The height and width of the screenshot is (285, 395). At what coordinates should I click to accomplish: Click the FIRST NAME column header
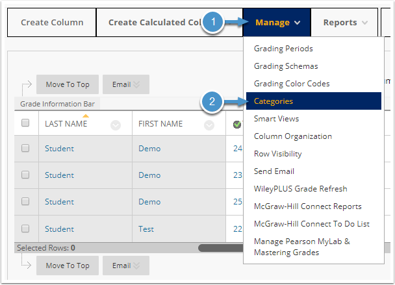point(160,124)
